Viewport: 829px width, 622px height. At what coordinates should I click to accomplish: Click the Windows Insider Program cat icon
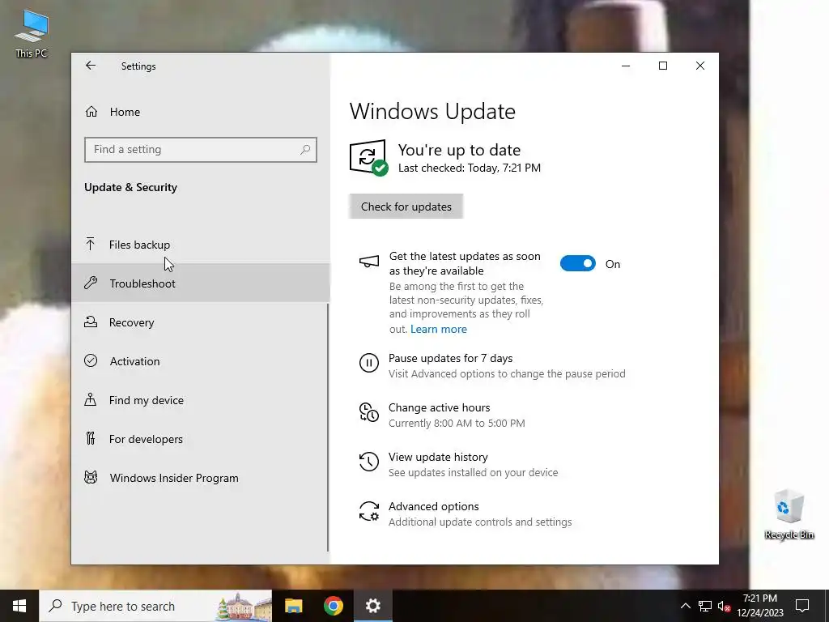coord(91,478)
